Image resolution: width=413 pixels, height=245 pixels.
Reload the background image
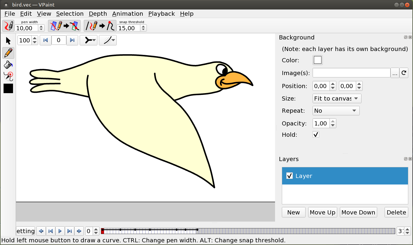(404, 73)
